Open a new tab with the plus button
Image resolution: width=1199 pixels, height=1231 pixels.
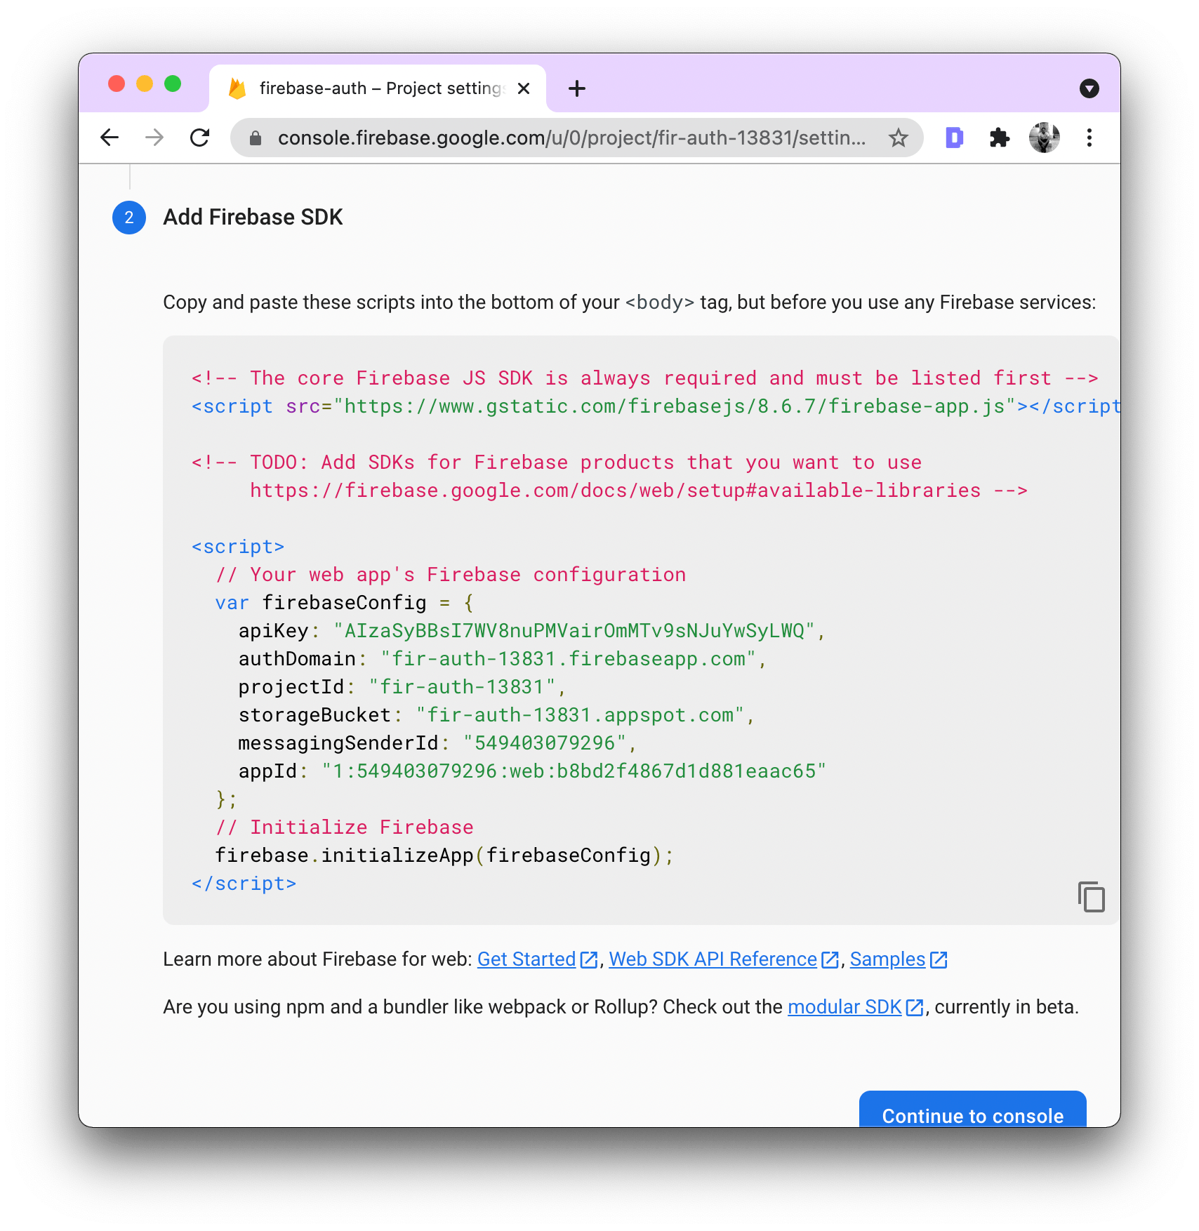tap(577, 88)
